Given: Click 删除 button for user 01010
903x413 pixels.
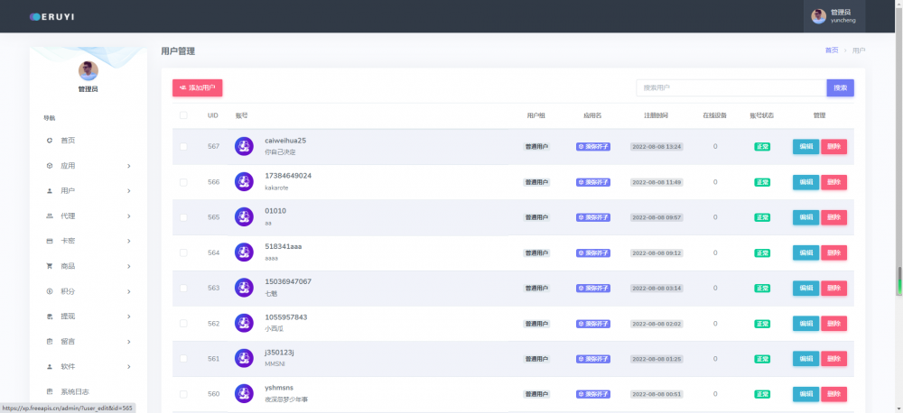Looking at the screenshot, I should pyautogui.click(x=833, y=217).
